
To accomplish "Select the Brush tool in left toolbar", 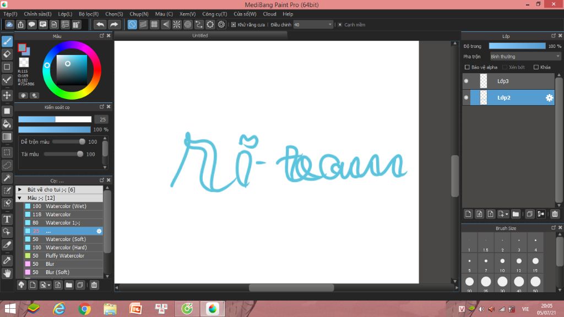I will point(7,41).
